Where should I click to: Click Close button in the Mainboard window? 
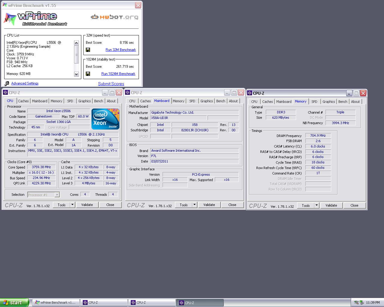pos(232,205)
